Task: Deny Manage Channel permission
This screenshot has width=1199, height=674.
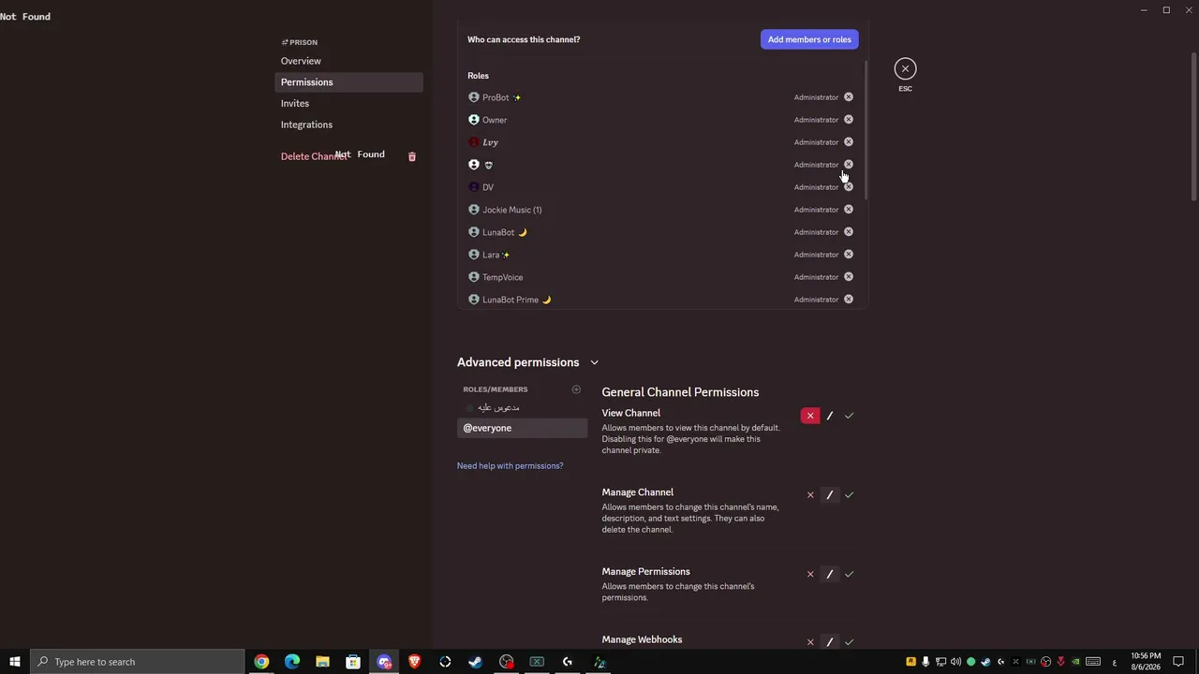Action: coord(810,495)
